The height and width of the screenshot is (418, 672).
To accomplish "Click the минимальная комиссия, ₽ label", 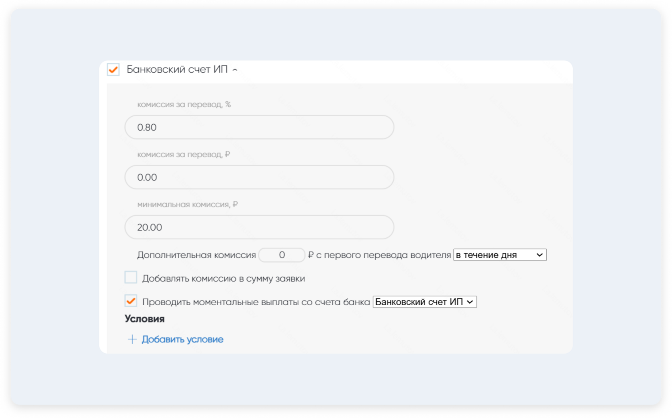I will (187, 205).
